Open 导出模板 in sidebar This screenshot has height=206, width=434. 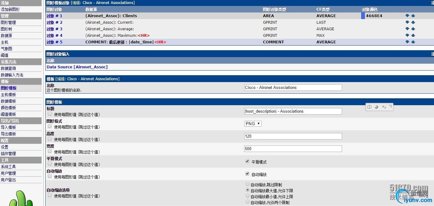tap(8, 134)
